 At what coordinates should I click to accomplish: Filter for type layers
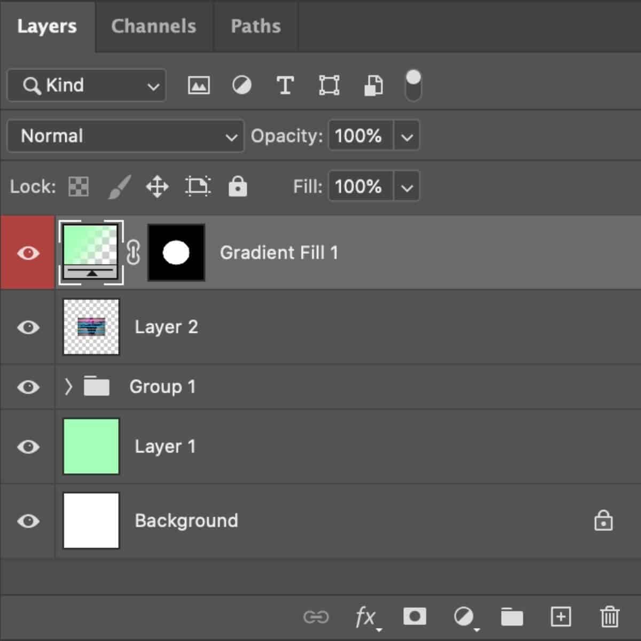285,85
